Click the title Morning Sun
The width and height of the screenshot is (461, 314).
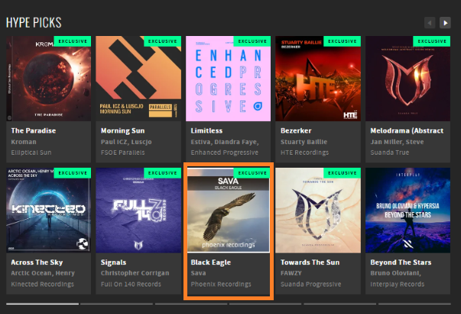[122, 130]
